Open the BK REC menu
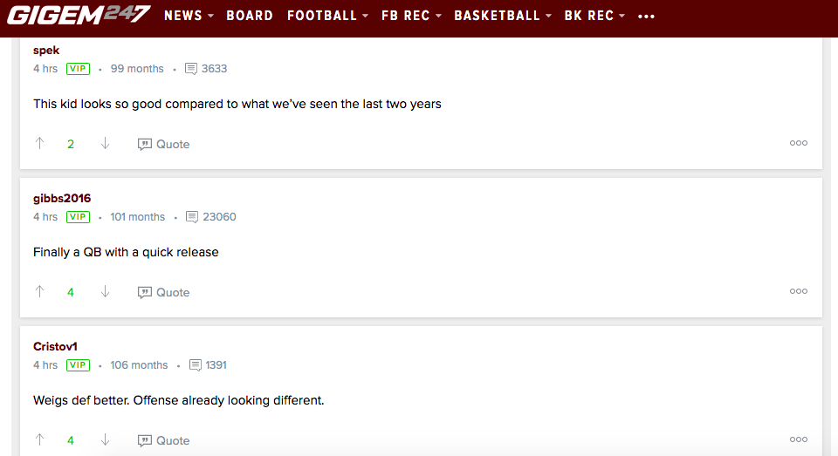The height and width of the screenshot is (456, 838). 594,16
